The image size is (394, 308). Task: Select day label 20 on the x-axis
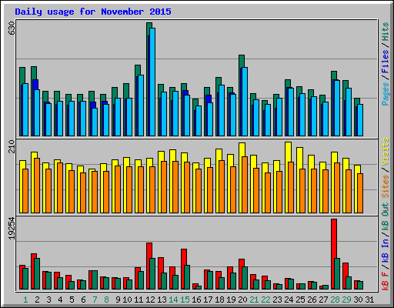point(242,300)
